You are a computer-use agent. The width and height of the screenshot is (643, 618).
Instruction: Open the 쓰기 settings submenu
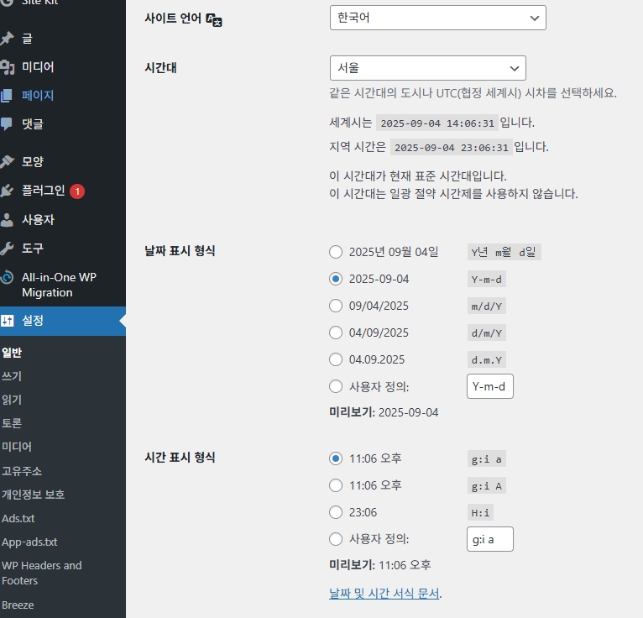tap(12, 376)
